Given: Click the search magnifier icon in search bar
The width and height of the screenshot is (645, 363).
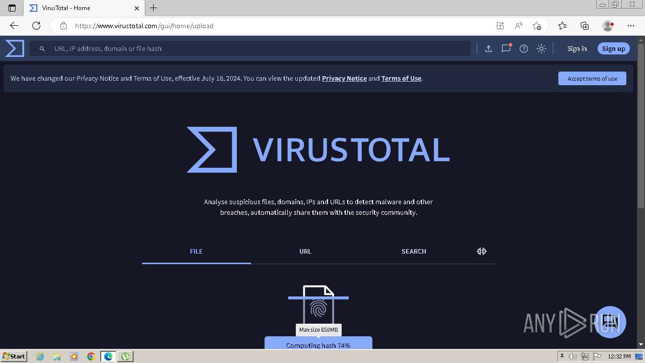Looking at the screenshot, I should (x=42, y=48).
